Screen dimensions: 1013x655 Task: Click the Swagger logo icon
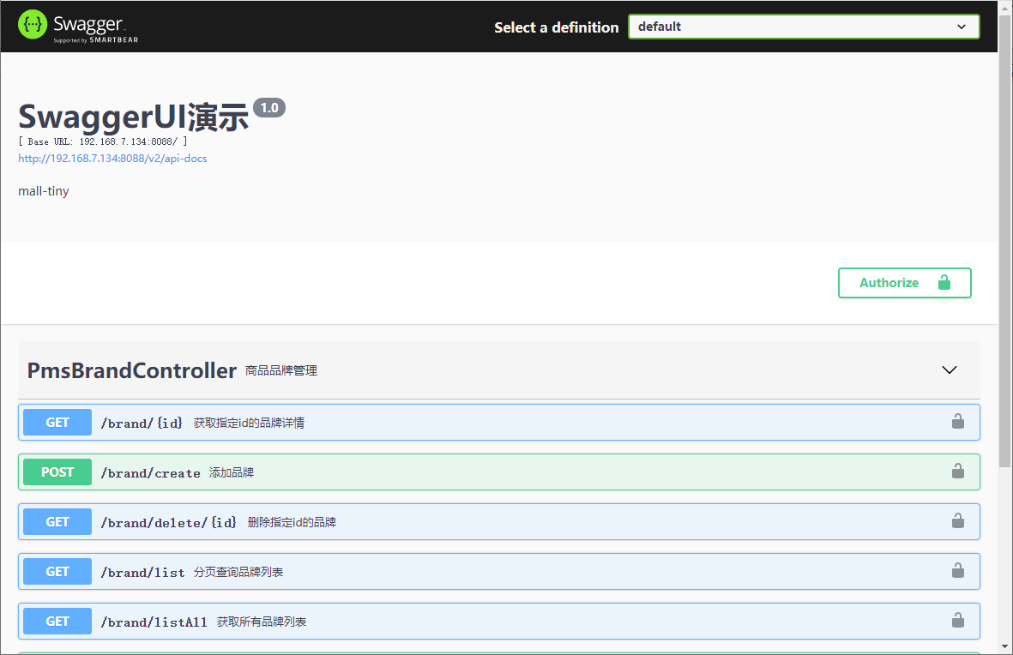(x=33, y=25)
